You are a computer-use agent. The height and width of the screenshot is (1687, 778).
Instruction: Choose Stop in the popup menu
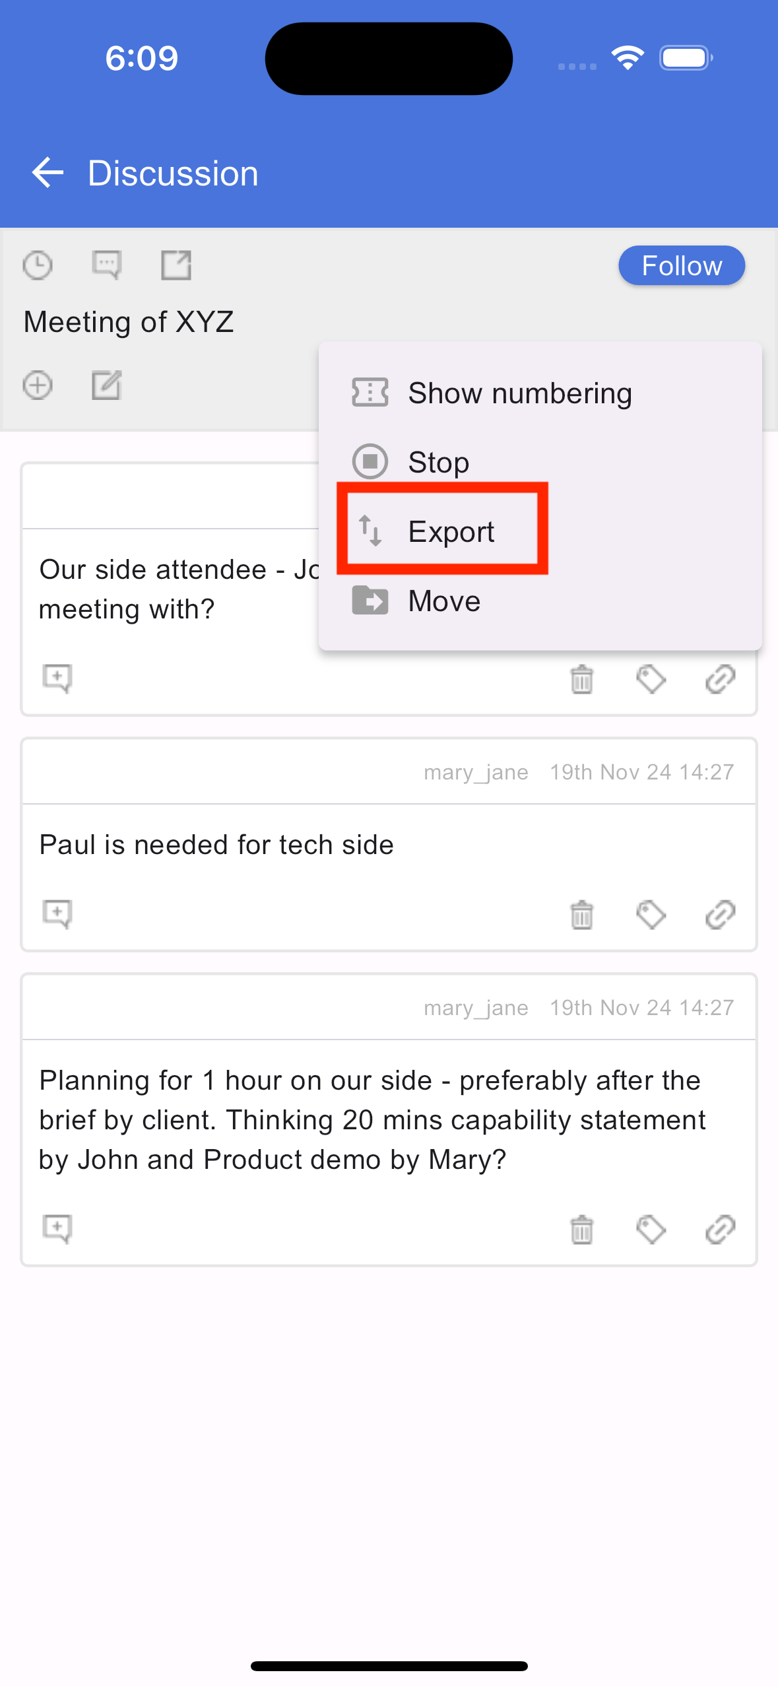540,462
